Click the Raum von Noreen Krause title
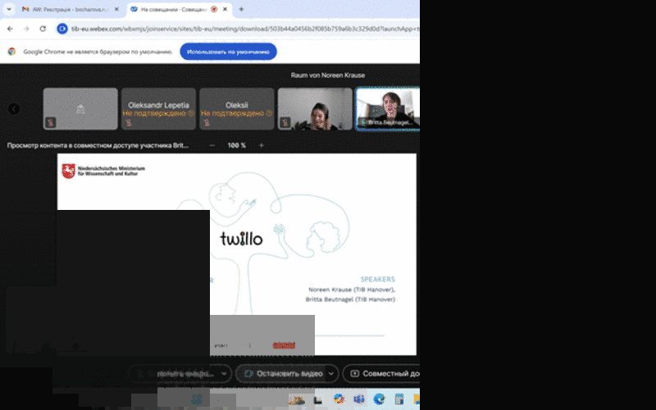The width and height of the screenshot is (656, 410). point(328,75)
